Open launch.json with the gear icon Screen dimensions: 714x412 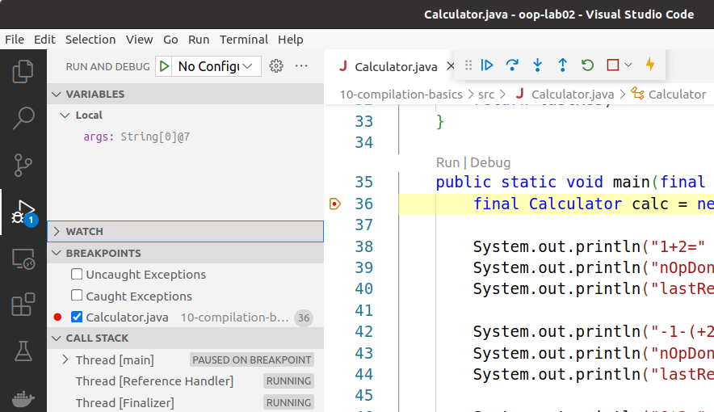[x=276, y=66]
